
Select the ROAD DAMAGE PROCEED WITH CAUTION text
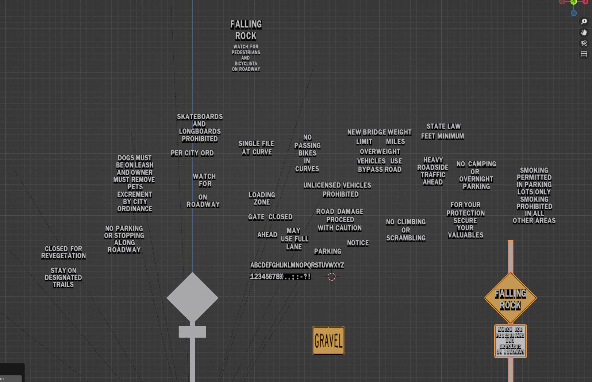point(339,220)
